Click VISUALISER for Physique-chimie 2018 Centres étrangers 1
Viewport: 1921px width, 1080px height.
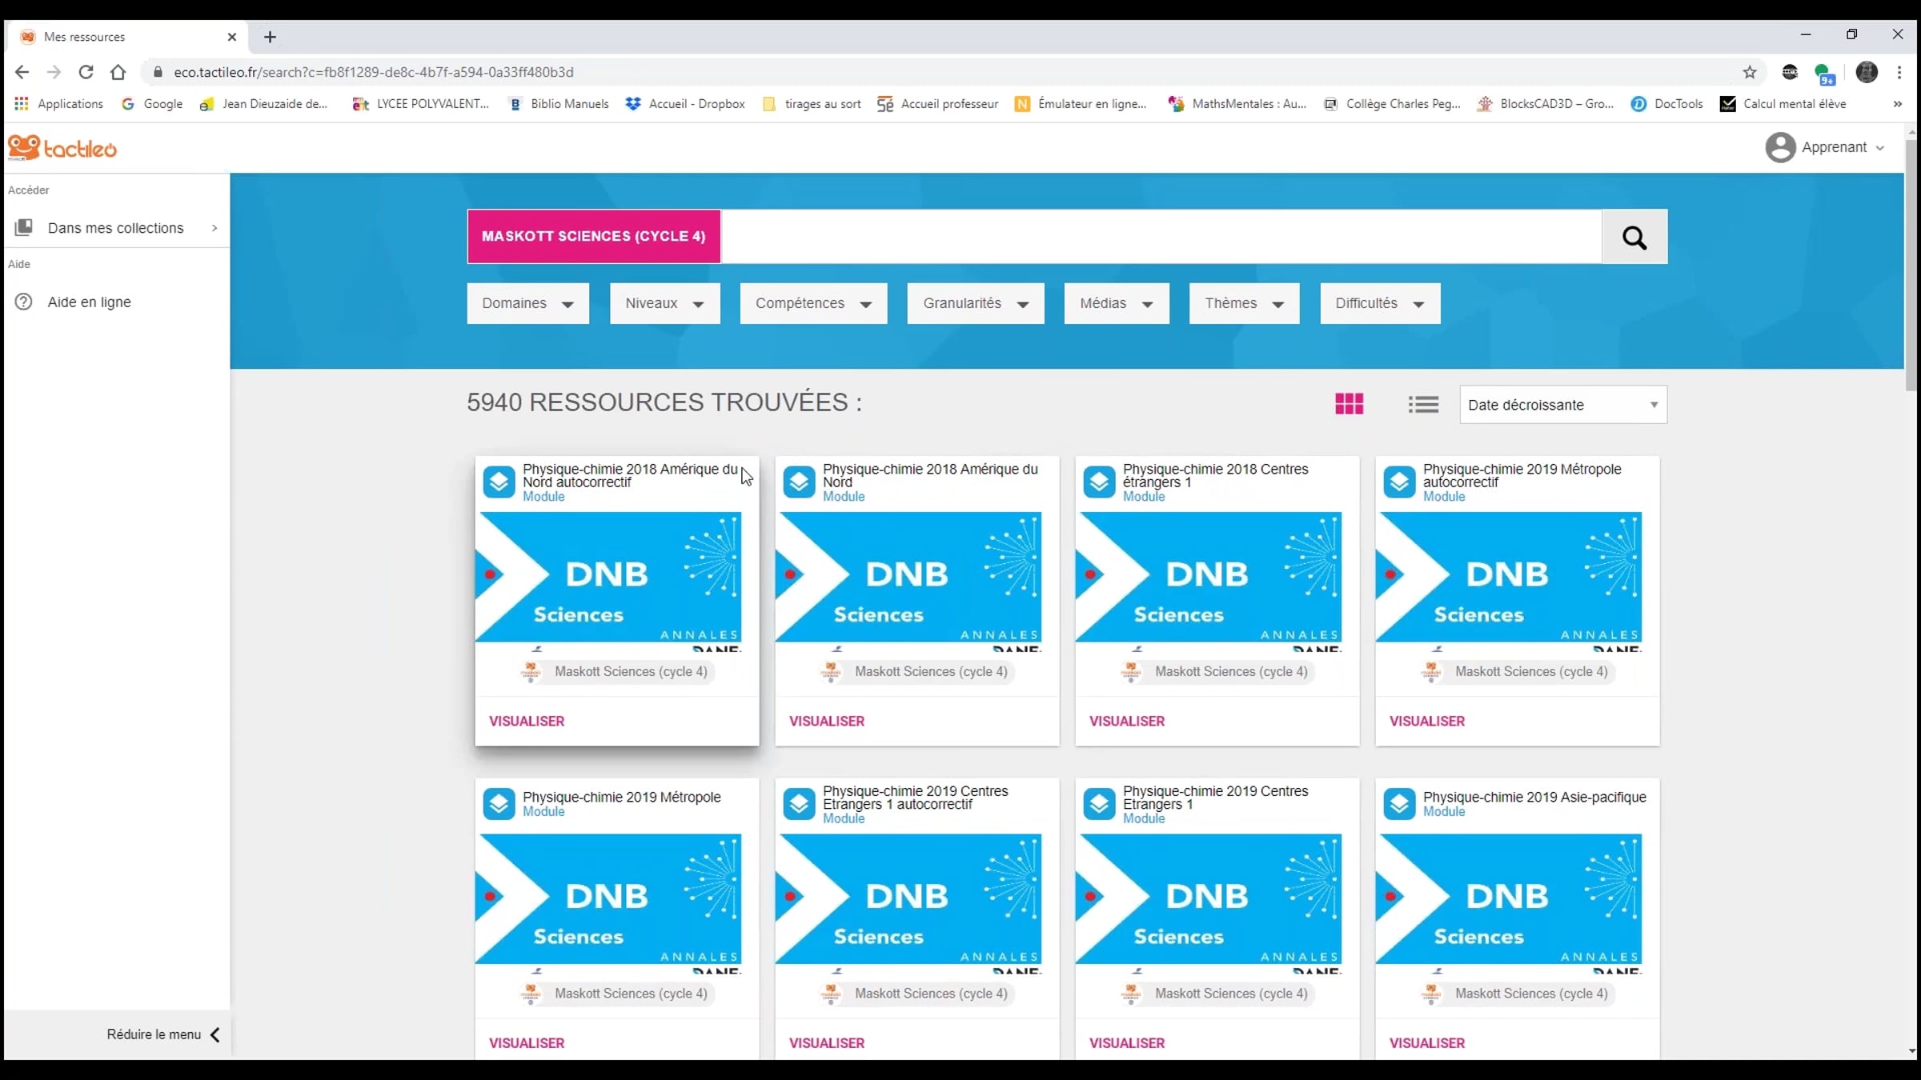pyautogui.click(x=1127, y=721)
